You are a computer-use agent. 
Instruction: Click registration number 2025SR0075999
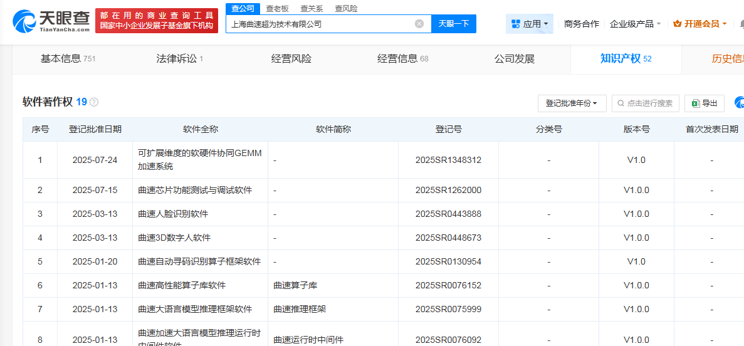448,309
